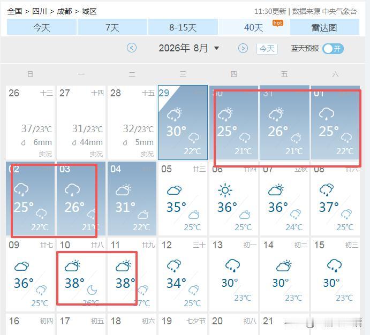Click the rain icon on day 13
370x335 pixels.
(232, 265)
